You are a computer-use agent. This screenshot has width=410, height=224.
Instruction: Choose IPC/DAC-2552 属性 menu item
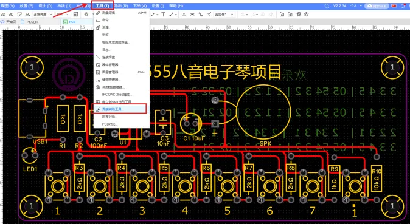click(121, 95)
